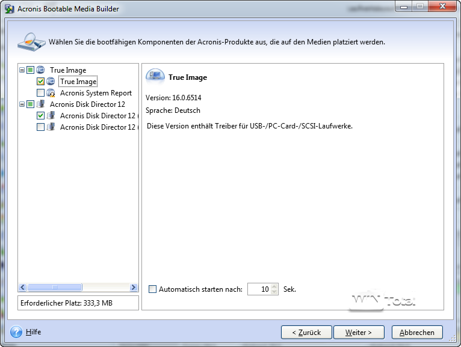Cancel the wizard with Abbrechen

417,333
